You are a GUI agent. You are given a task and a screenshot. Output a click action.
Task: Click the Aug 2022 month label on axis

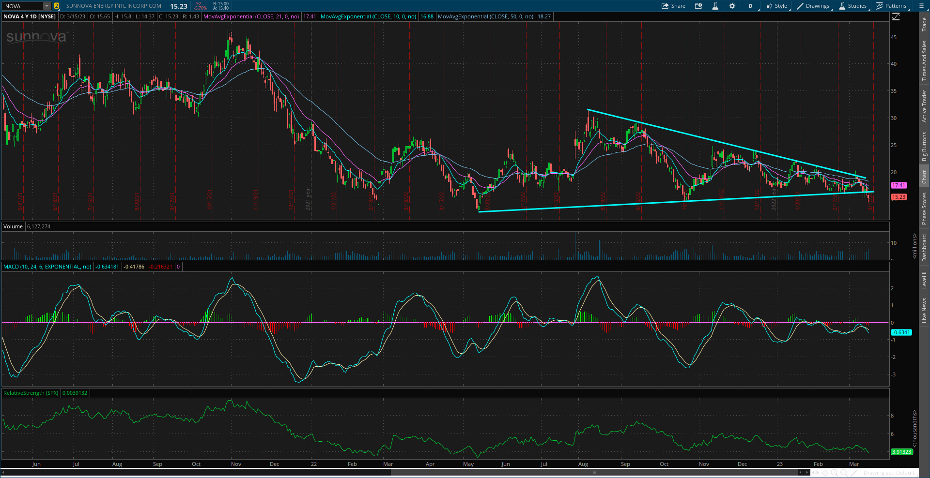[x=583, y=464]
